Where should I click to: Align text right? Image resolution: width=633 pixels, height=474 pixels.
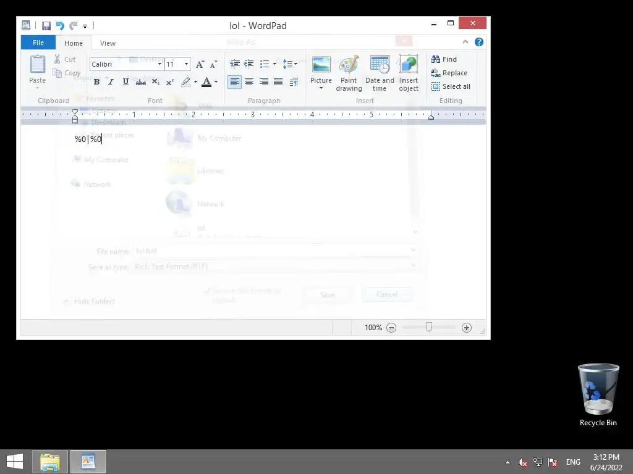pos(263,82)
